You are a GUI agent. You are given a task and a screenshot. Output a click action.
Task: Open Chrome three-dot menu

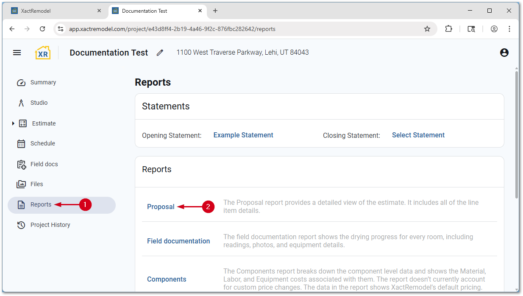coord(509,29)
